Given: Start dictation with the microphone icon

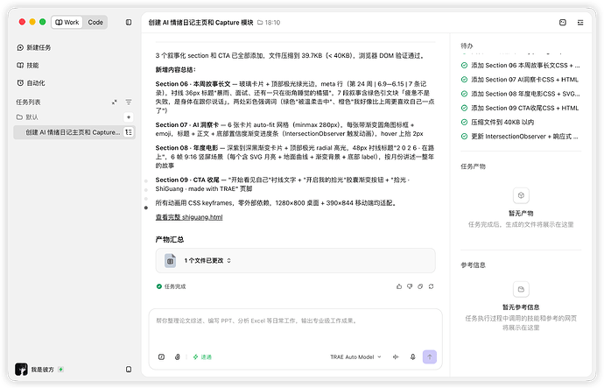Looking at the screenshot, I should click(412, 356).
